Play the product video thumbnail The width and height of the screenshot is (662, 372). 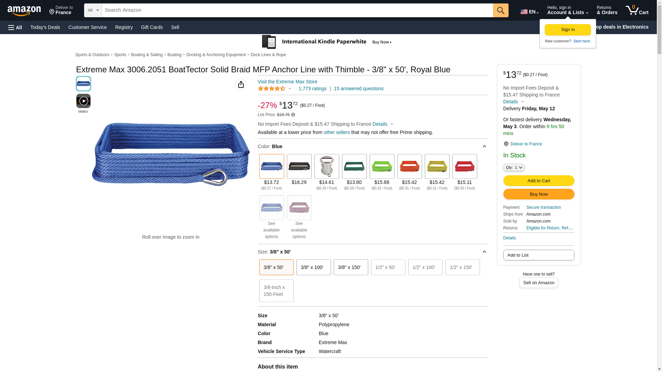(x=83, y=101)
